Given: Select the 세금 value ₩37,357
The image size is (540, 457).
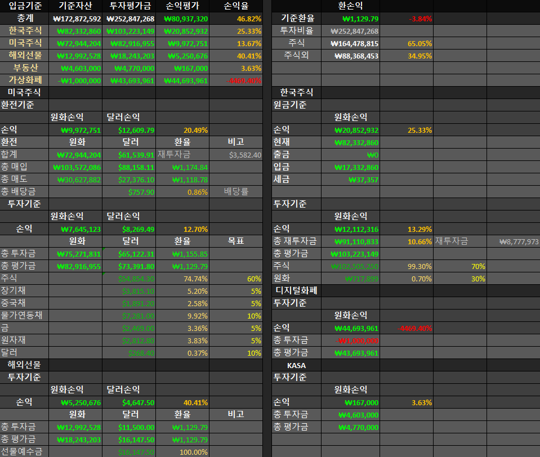Looking at the screenshot, I should click(x=351, y=180).
